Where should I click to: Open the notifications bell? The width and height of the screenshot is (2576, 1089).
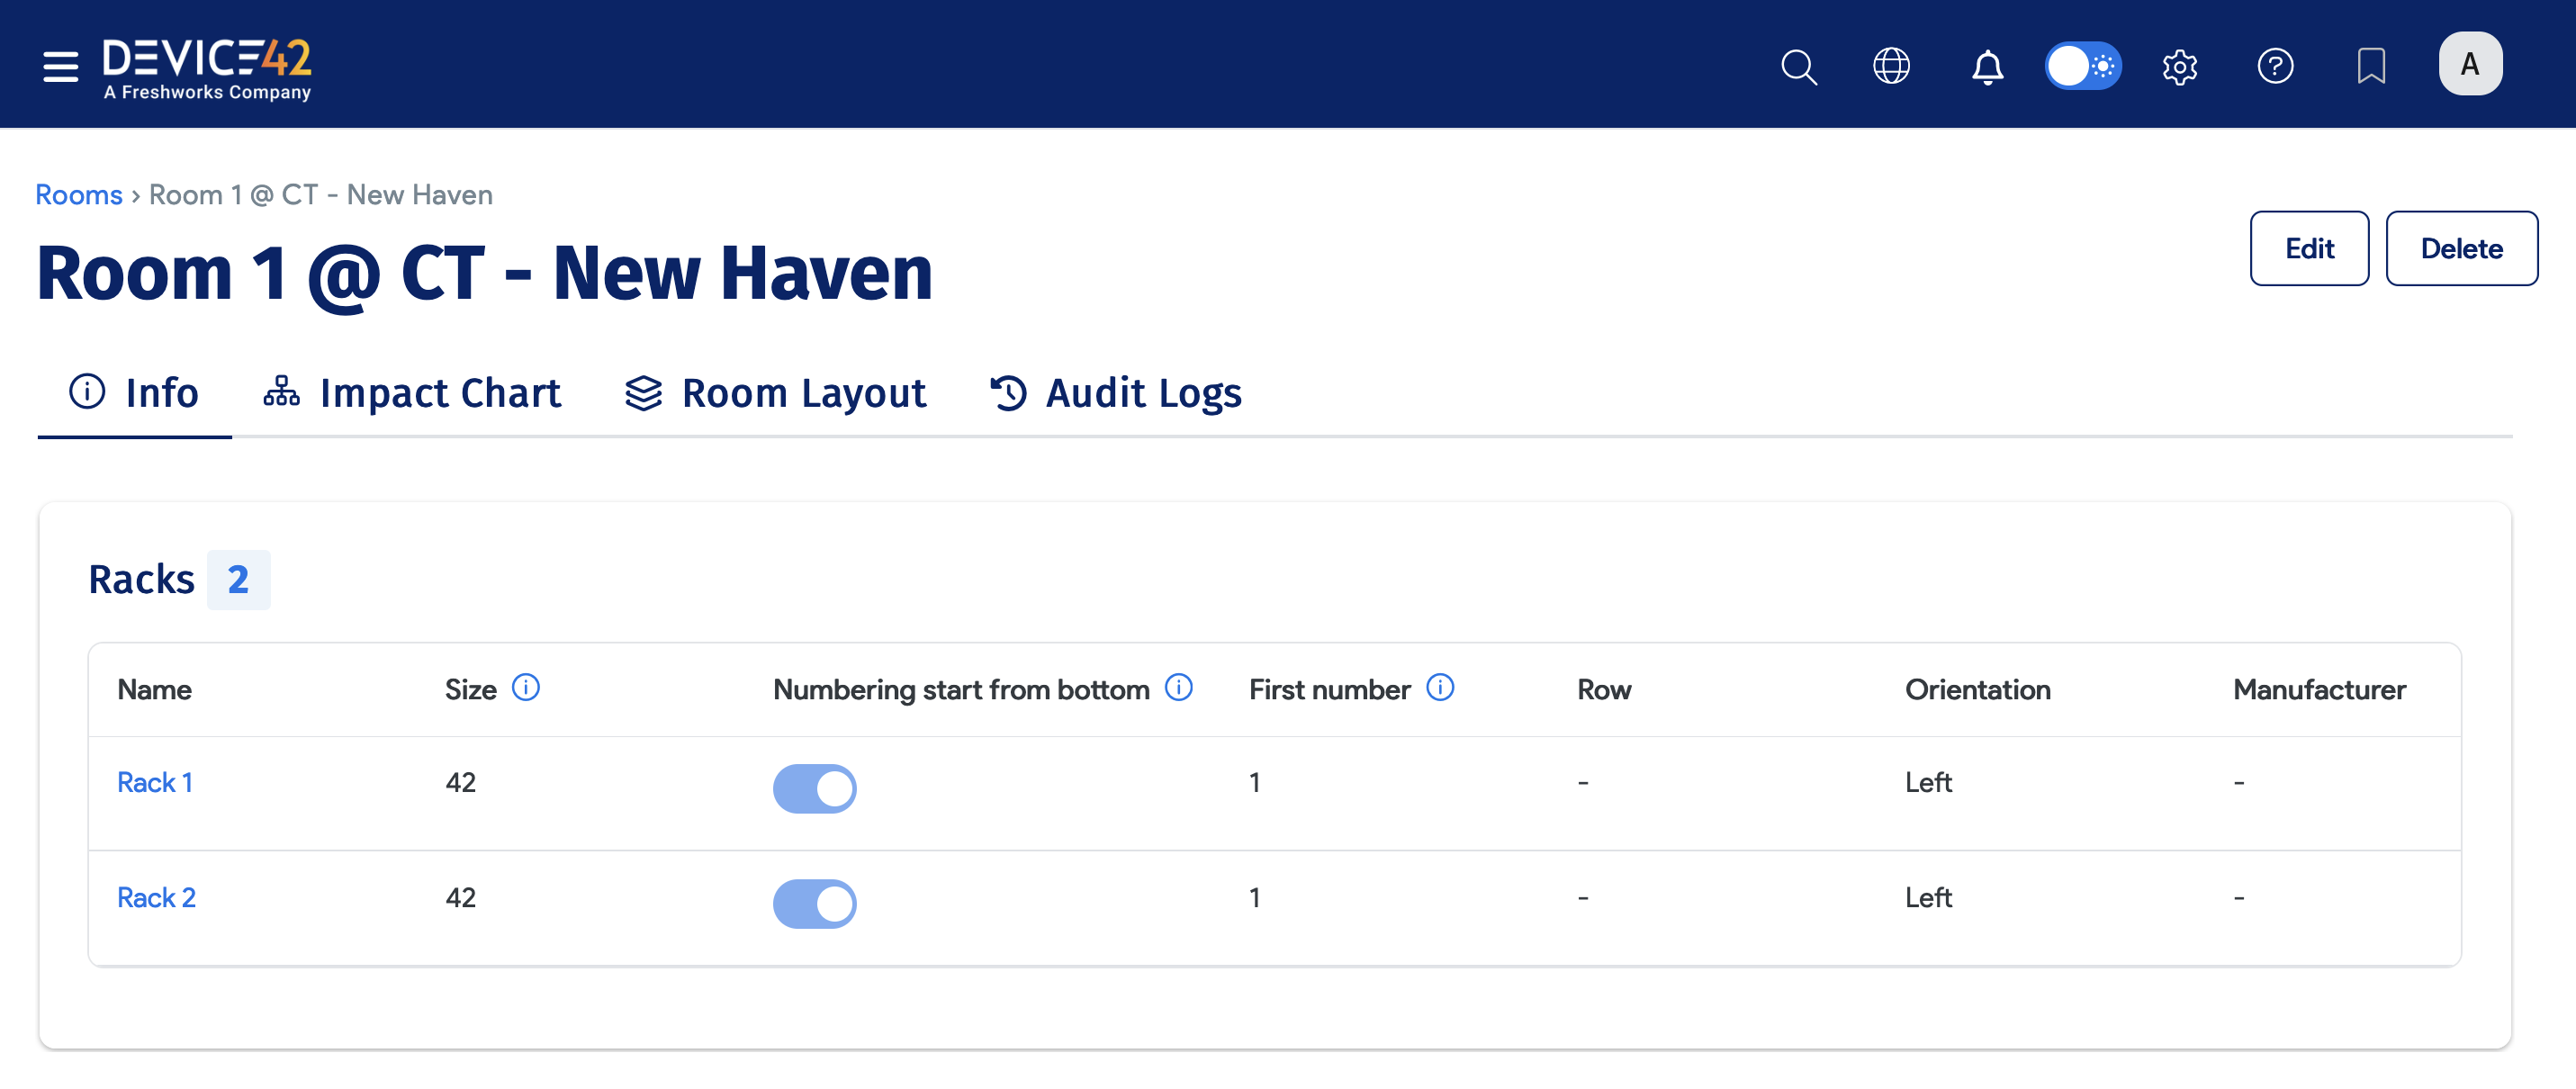[x=1986, y=66]
